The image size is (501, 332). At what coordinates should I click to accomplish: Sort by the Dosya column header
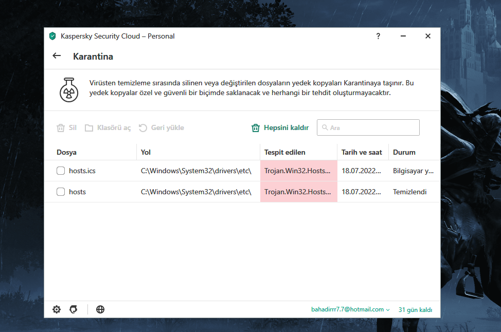coord(66,152)
